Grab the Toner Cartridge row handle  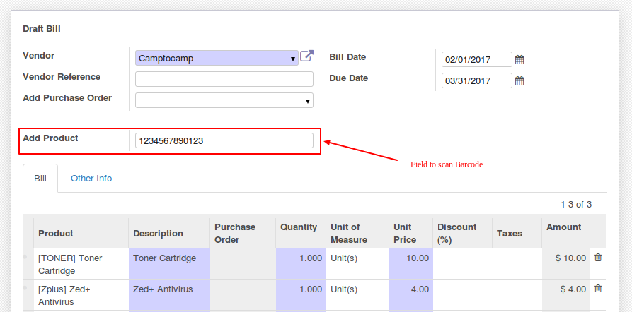click(x=25, y=256)
